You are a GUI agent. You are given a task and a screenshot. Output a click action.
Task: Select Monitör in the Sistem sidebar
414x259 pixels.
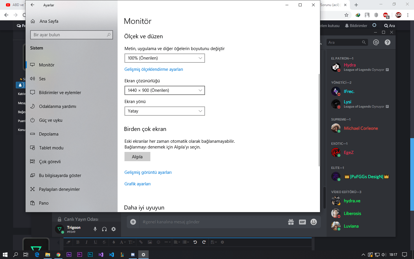tap(72, 65)
